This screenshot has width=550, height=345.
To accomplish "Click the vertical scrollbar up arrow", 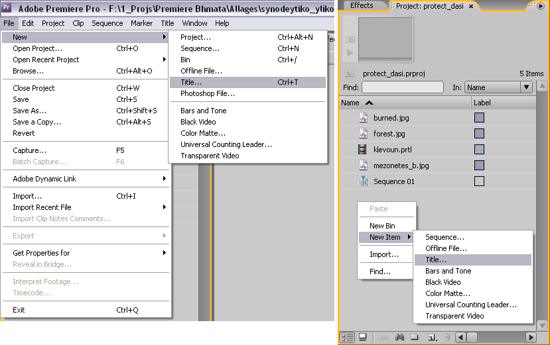I will coord(542,86).
